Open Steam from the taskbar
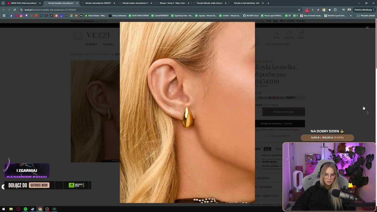 click(32, 209)
